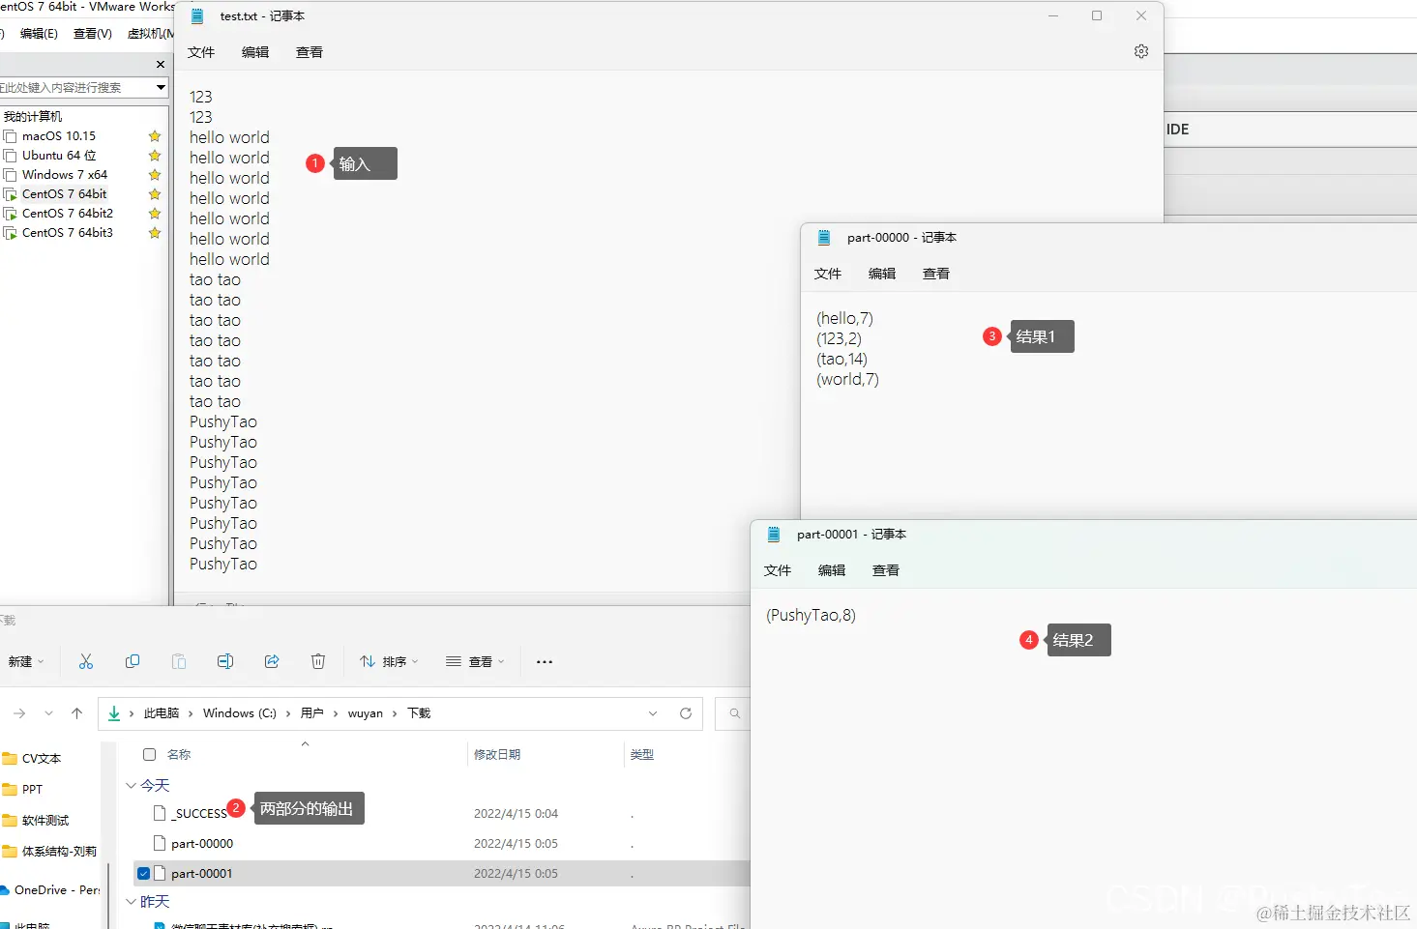Select macOS 10.15 virtual machine
This screenshot has height=929, width=1417.
tap(59, 136)
